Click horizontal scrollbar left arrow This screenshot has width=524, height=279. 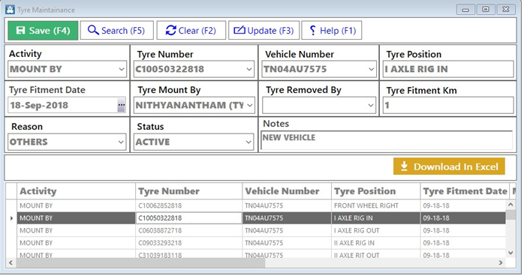[11, 263]
